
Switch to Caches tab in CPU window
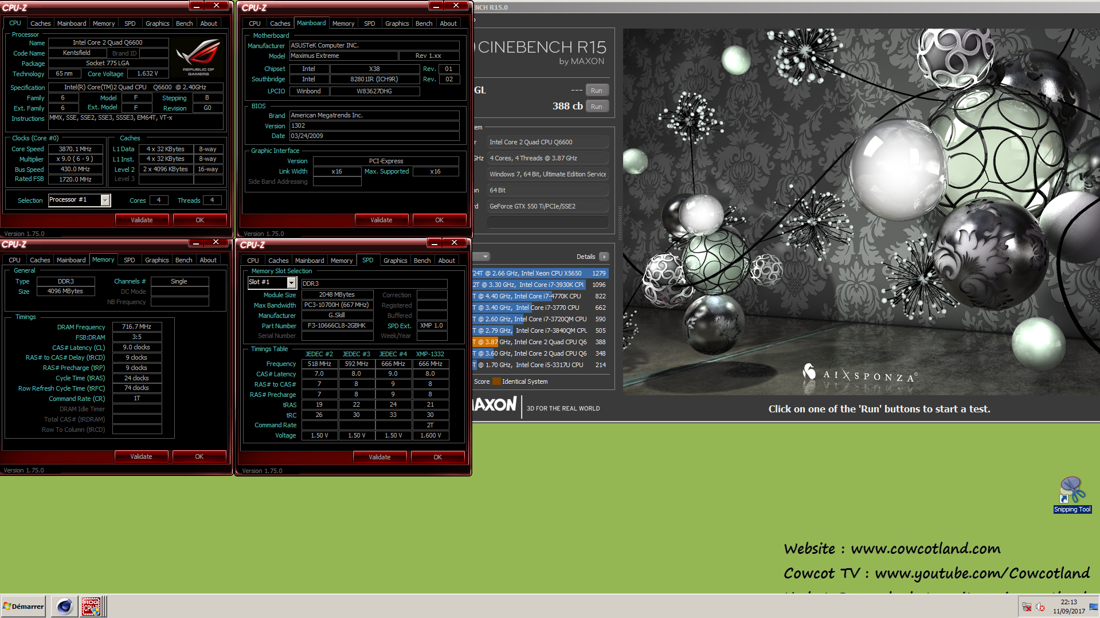[40, 23]
